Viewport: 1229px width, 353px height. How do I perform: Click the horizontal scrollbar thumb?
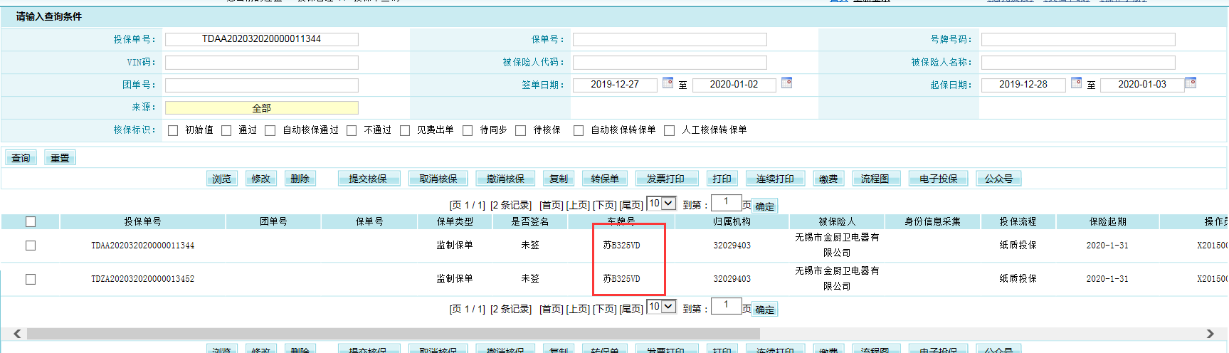coord(393,334)
